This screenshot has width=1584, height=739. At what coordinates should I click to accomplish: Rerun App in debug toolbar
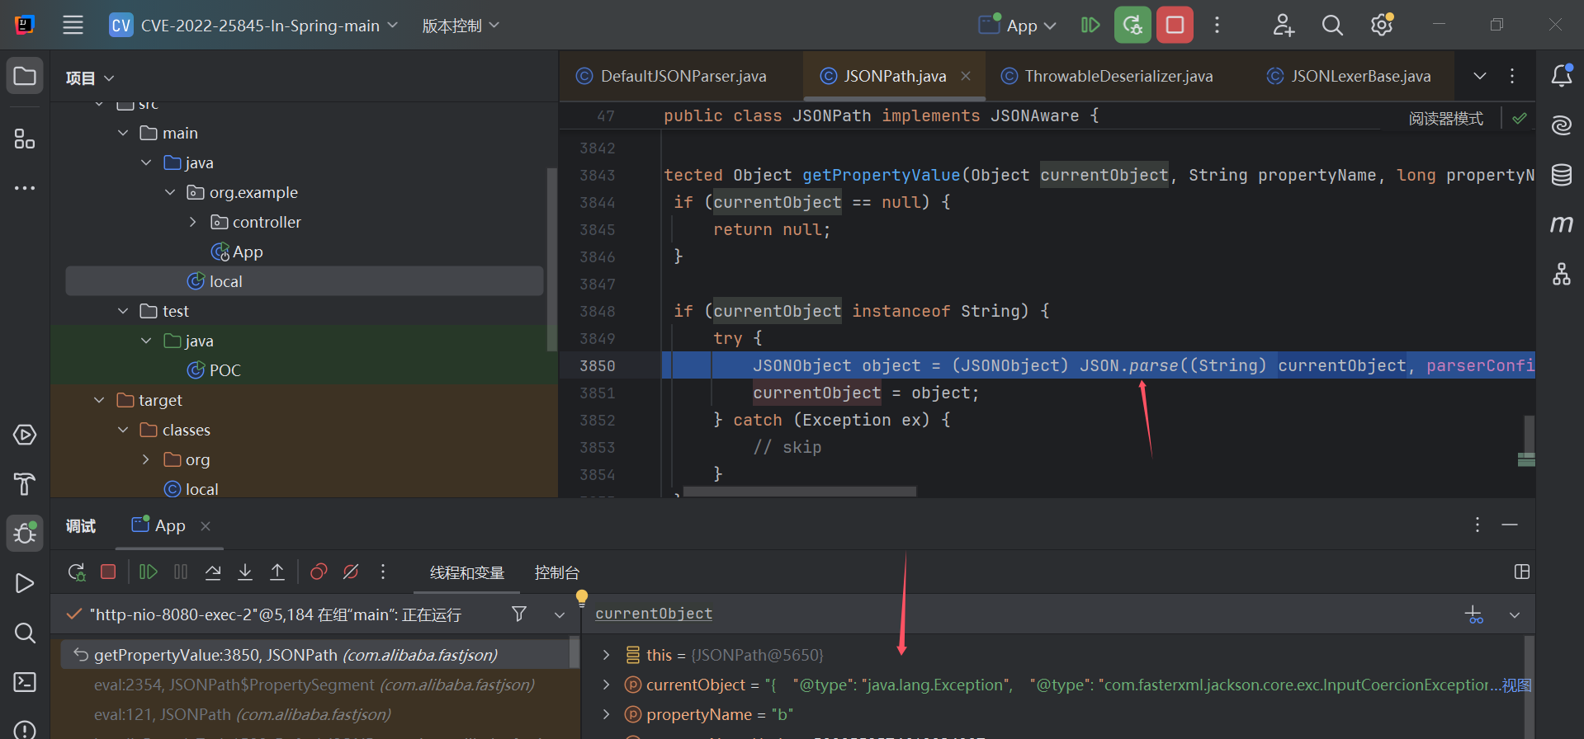click(x=77, y=572)
